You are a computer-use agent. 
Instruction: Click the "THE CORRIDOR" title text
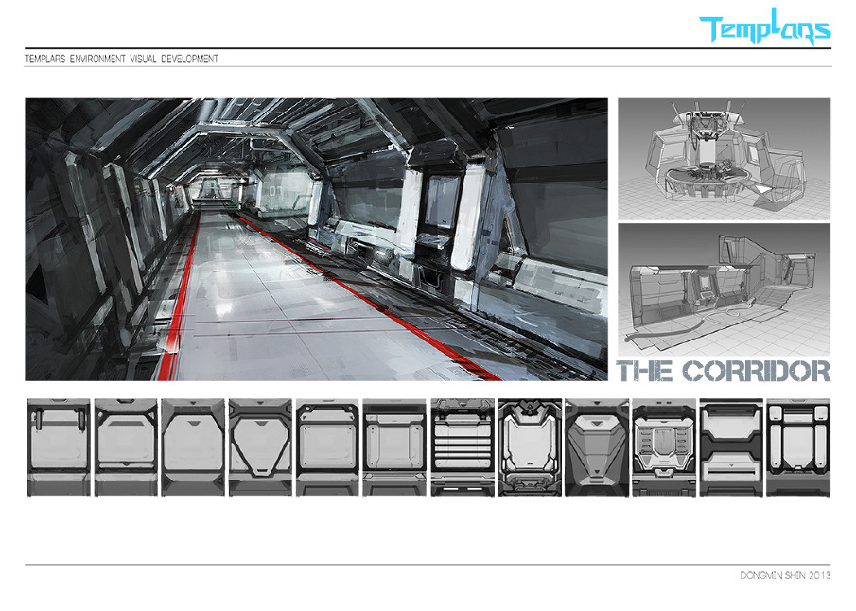(x=724, y=371)
